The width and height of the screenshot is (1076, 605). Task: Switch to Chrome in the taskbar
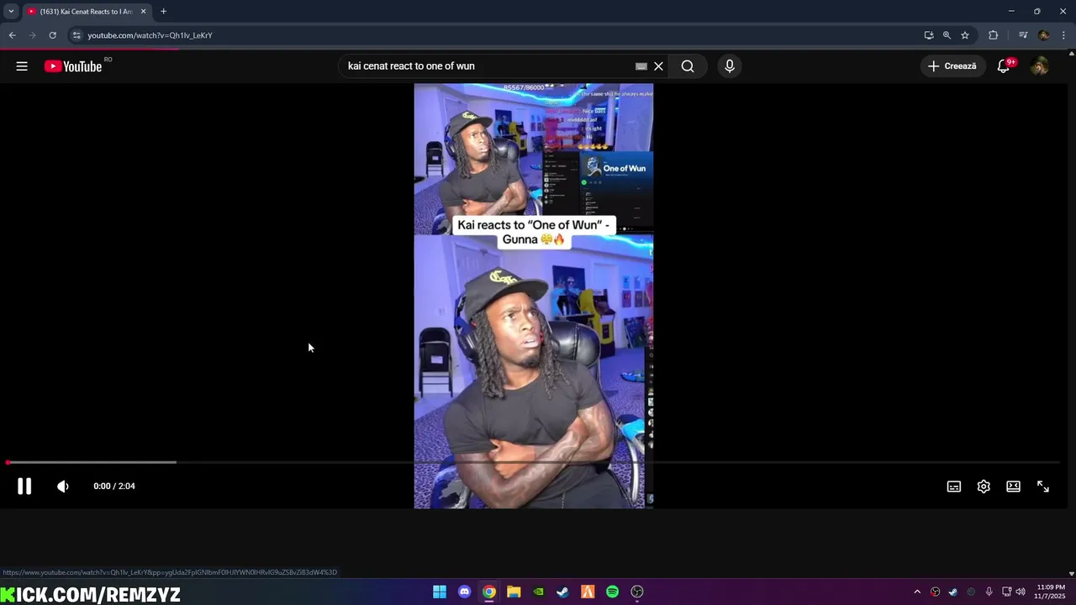click(x=488, y=592)
